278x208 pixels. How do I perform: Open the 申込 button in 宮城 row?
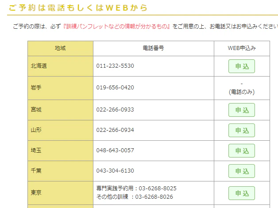click(x=241, y=110)
